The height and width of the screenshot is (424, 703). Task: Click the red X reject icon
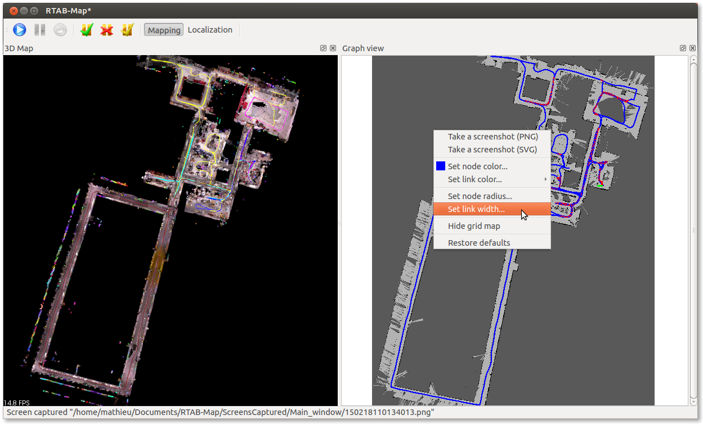point(106,30)
